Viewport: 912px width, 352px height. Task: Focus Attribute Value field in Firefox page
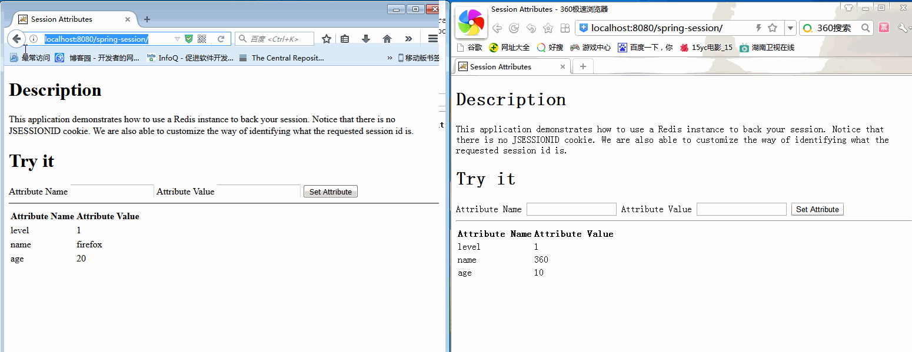point(259,191)
